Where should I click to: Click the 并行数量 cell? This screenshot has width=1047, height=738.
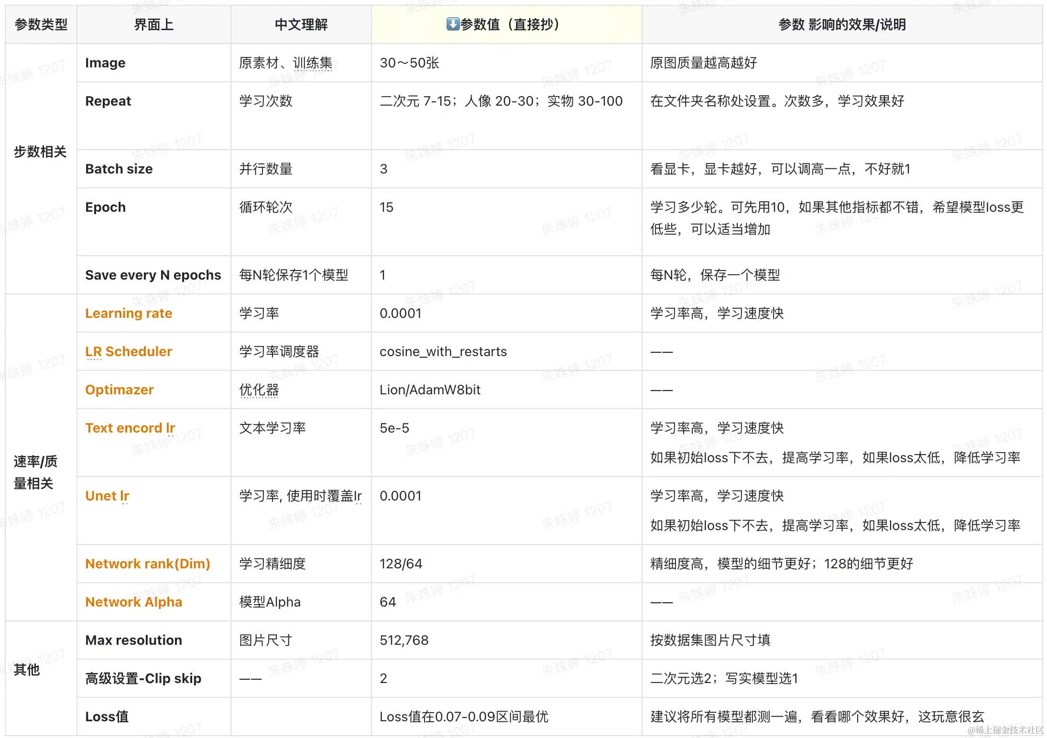click(x=301, y=169)
